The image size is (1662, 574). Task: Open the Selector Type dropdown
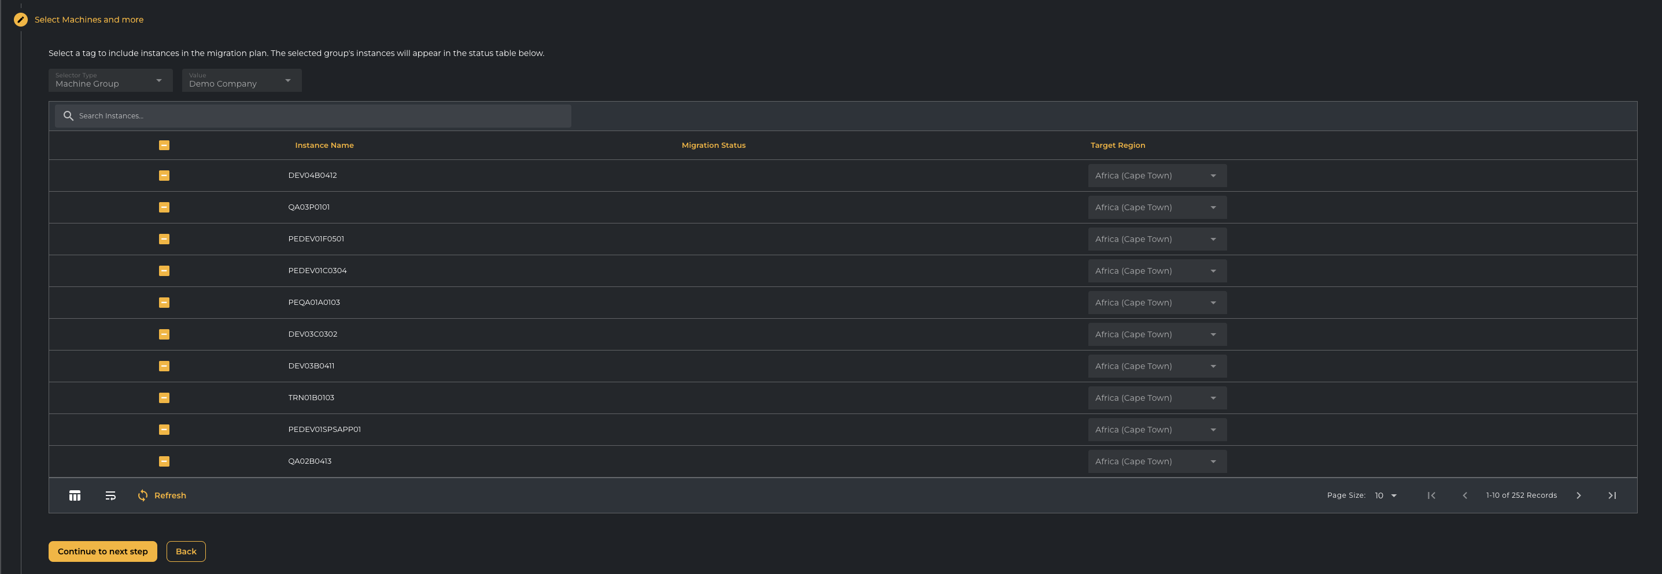click(x=110, y=80)
